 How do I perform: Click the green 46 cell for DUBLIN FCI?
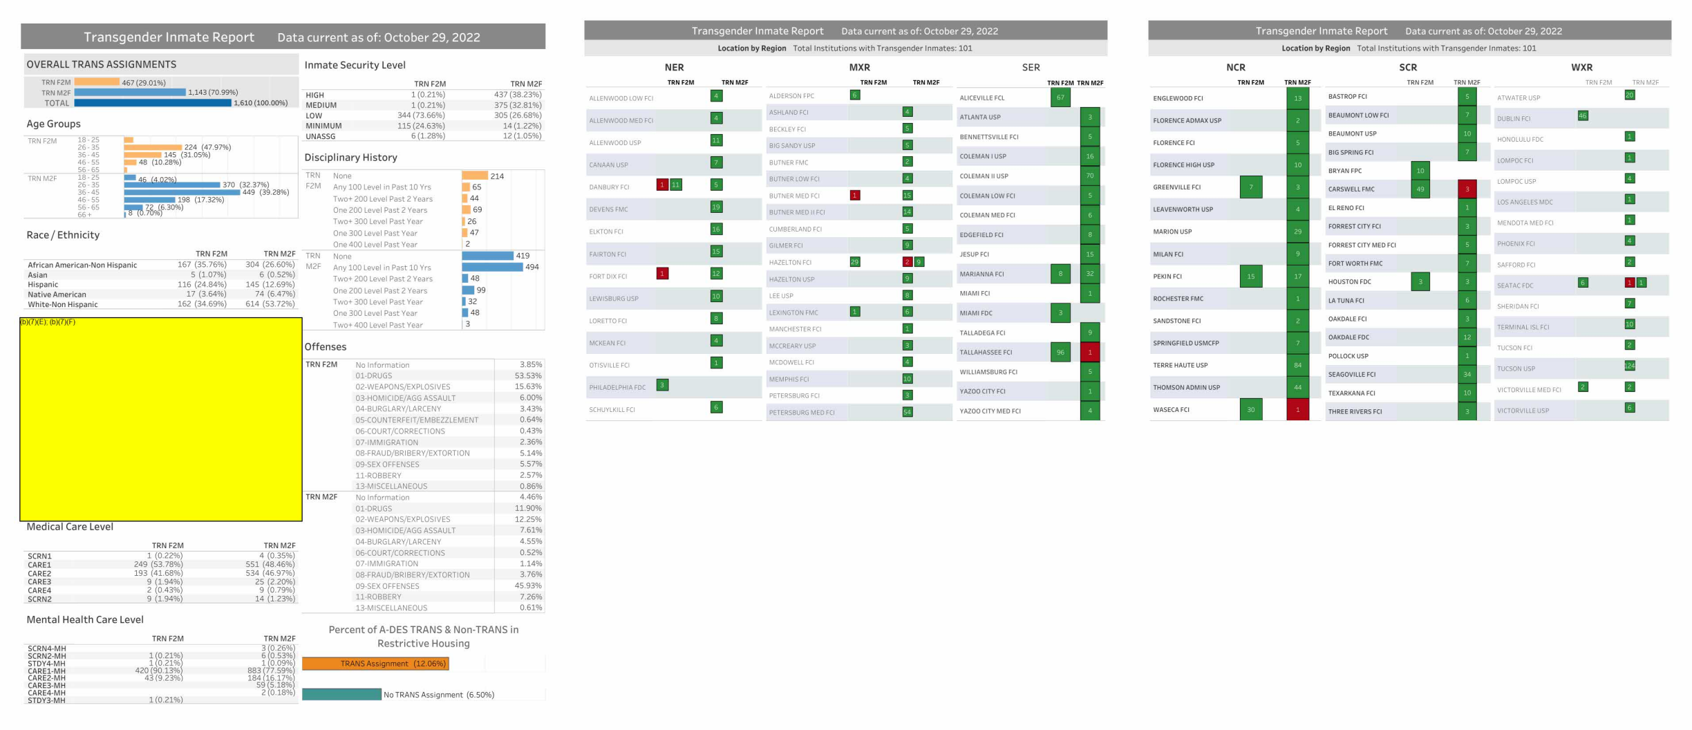(x=1583, y=115)
